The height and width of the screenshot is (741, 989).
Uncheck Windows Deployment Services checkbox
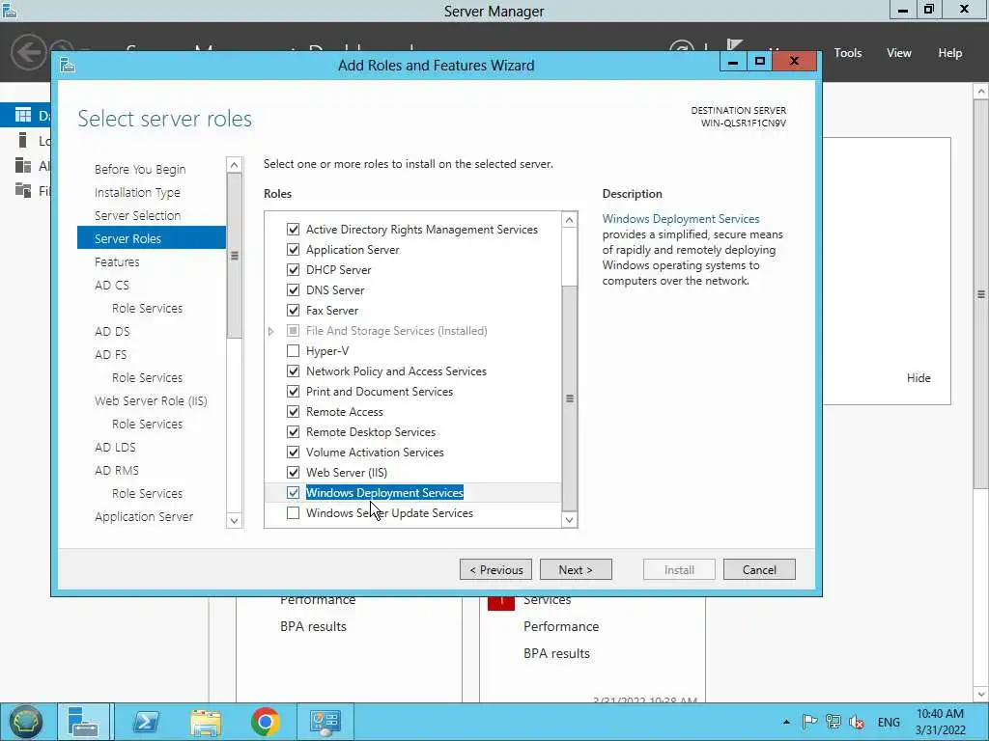(x=293, y=492)
